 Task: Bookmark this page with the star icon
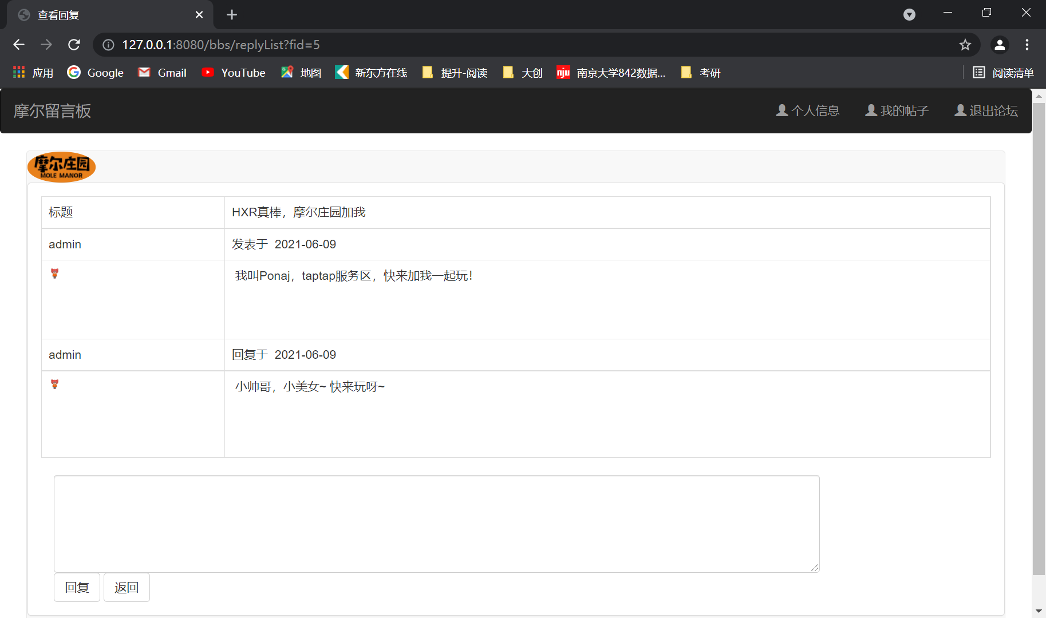coord(965,45)
